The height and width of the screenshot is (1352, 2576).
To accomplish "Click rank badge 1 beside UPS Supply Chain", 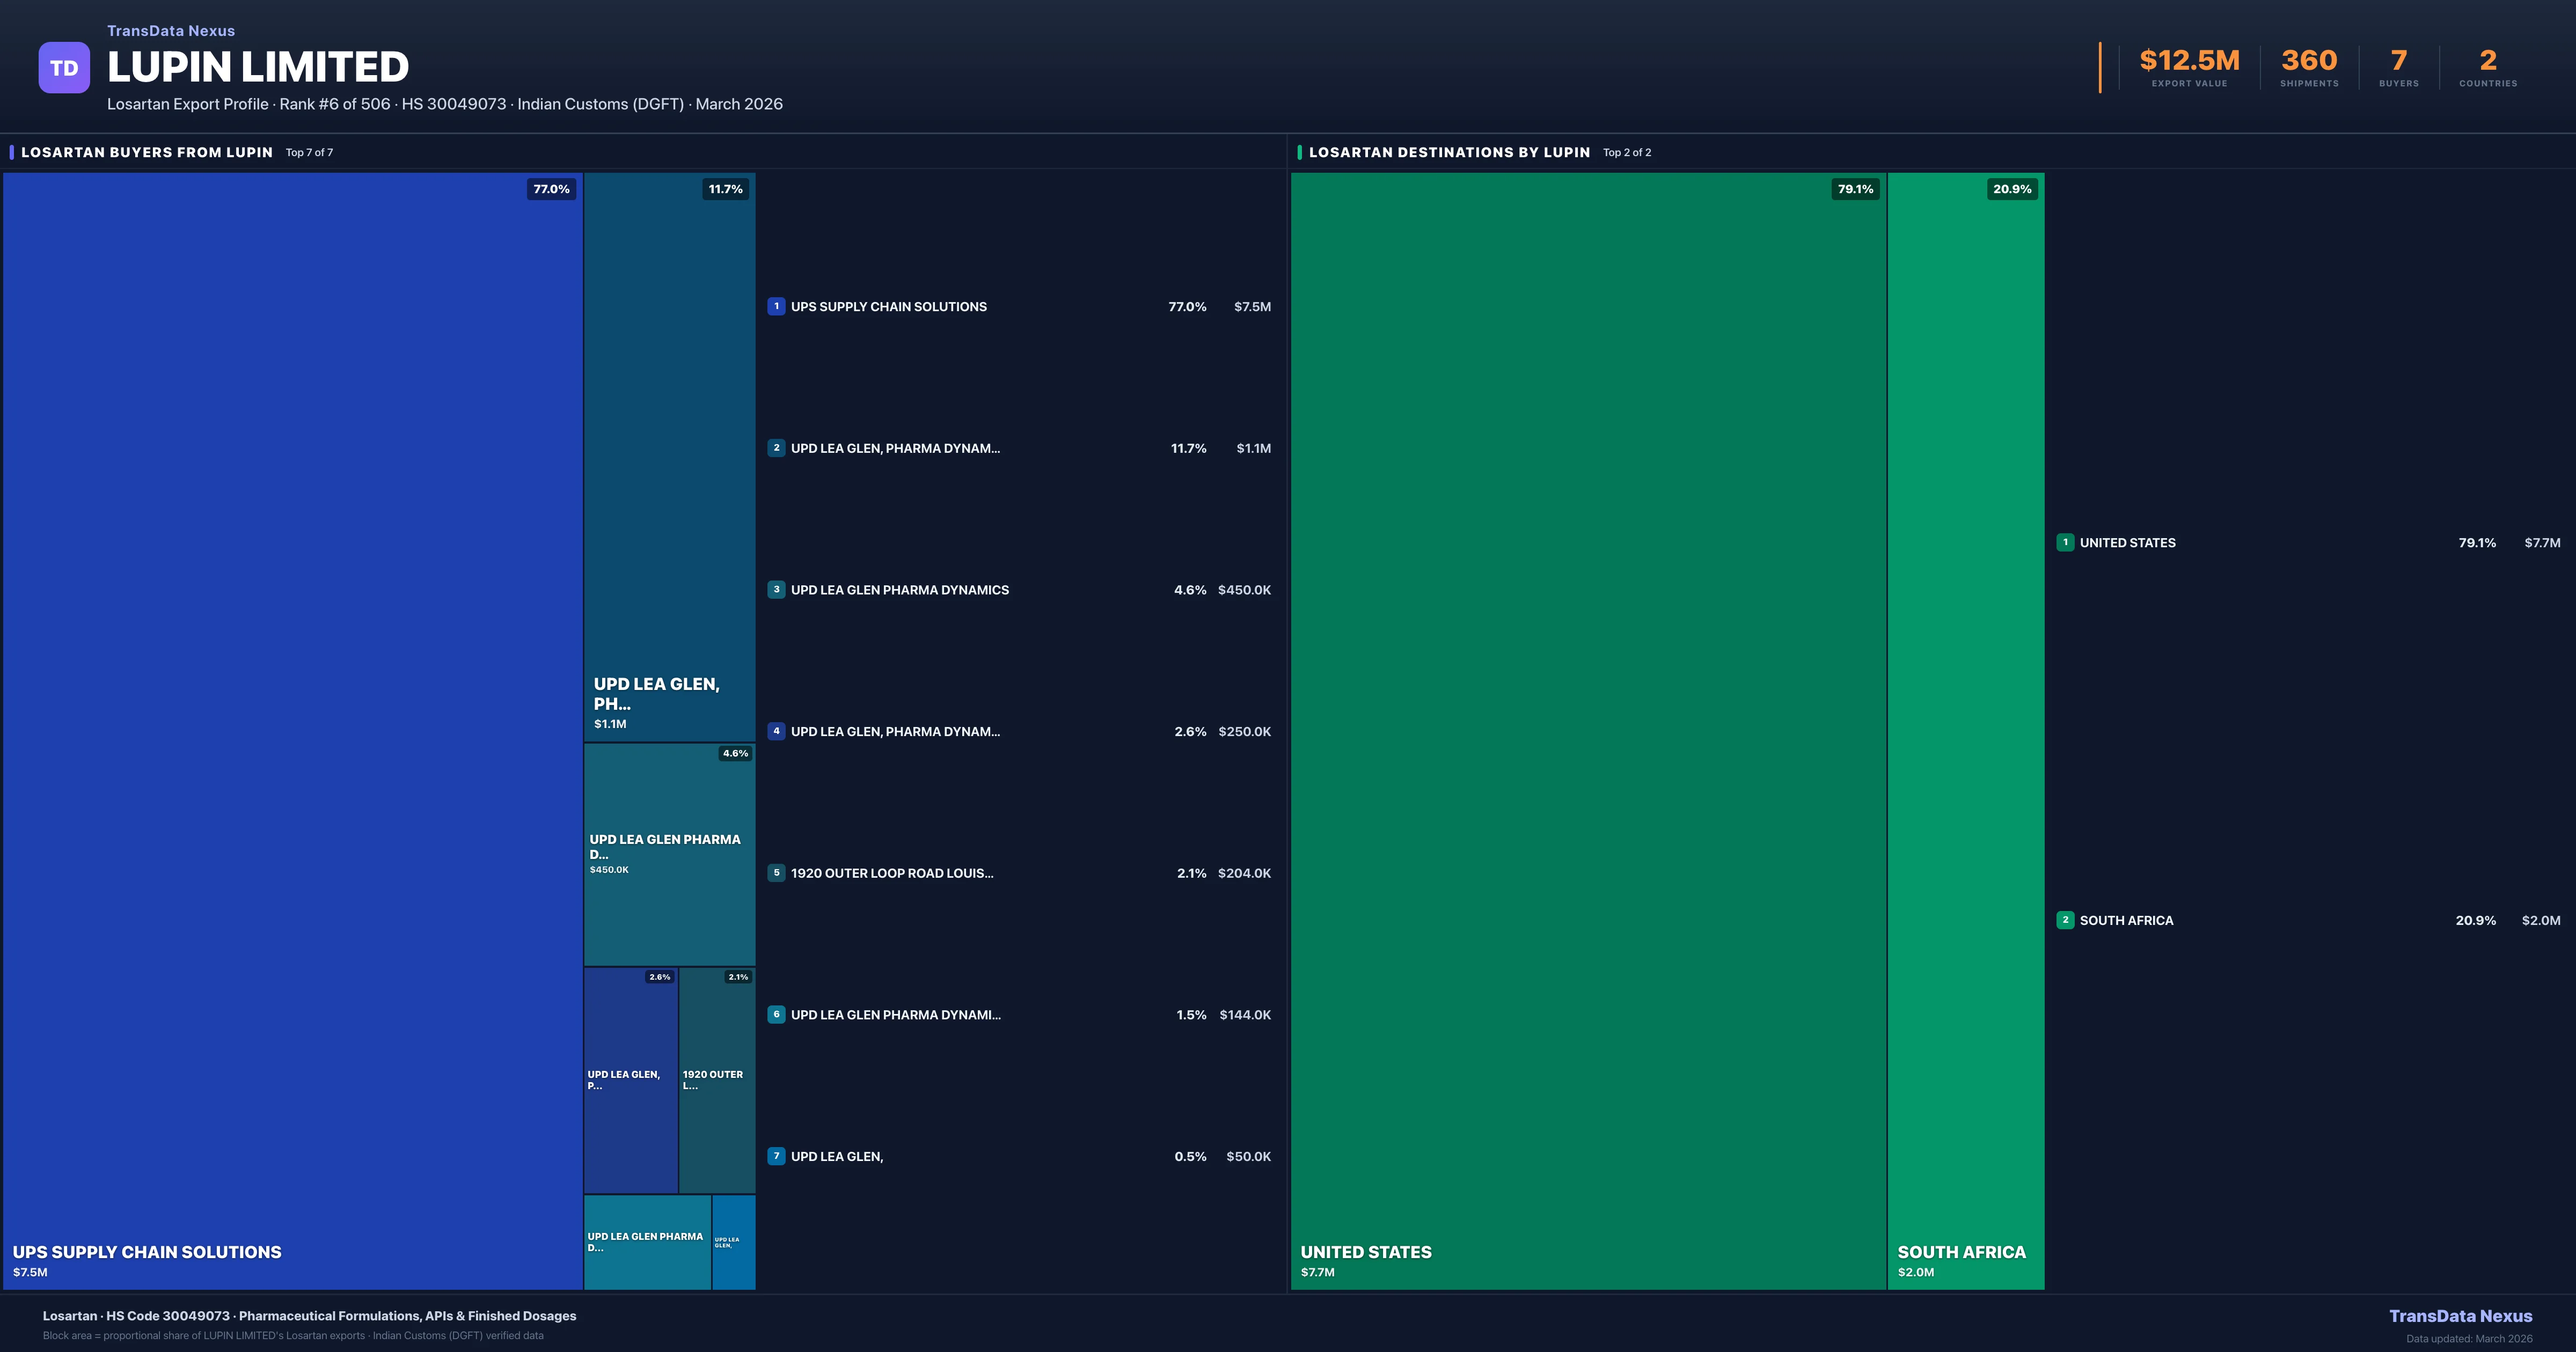I will 776,307.
